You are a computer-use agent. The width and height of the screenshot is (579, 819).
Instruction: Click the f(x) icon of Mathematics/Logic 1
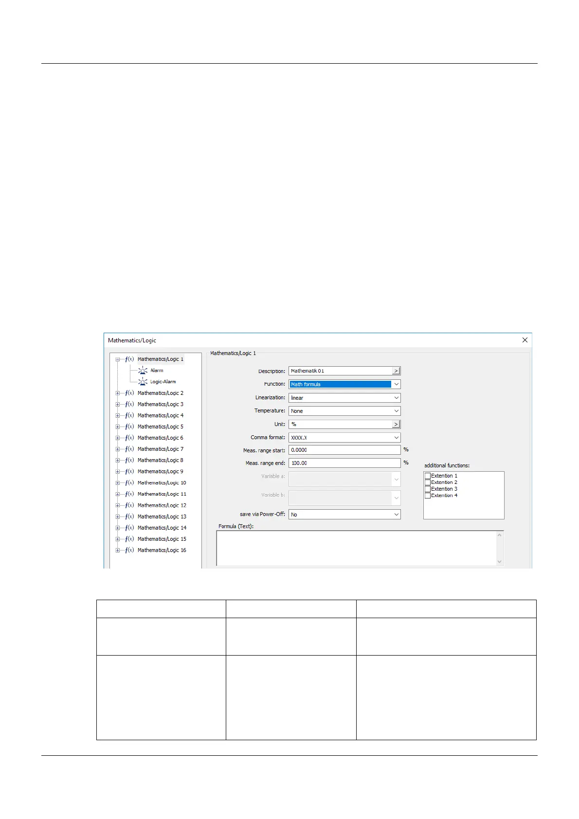tap(129, 359)
